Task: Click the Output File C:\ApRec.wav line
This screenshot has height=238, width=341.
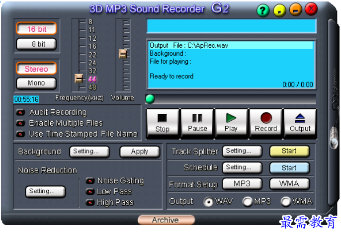Action: point(231,45)
